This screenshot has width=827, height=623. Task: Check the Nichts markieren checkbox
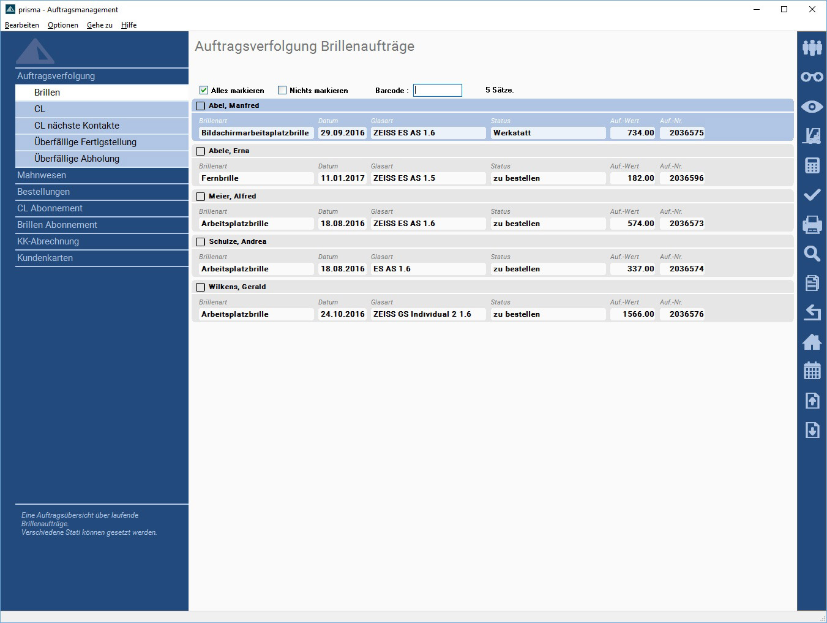(282, 90)
